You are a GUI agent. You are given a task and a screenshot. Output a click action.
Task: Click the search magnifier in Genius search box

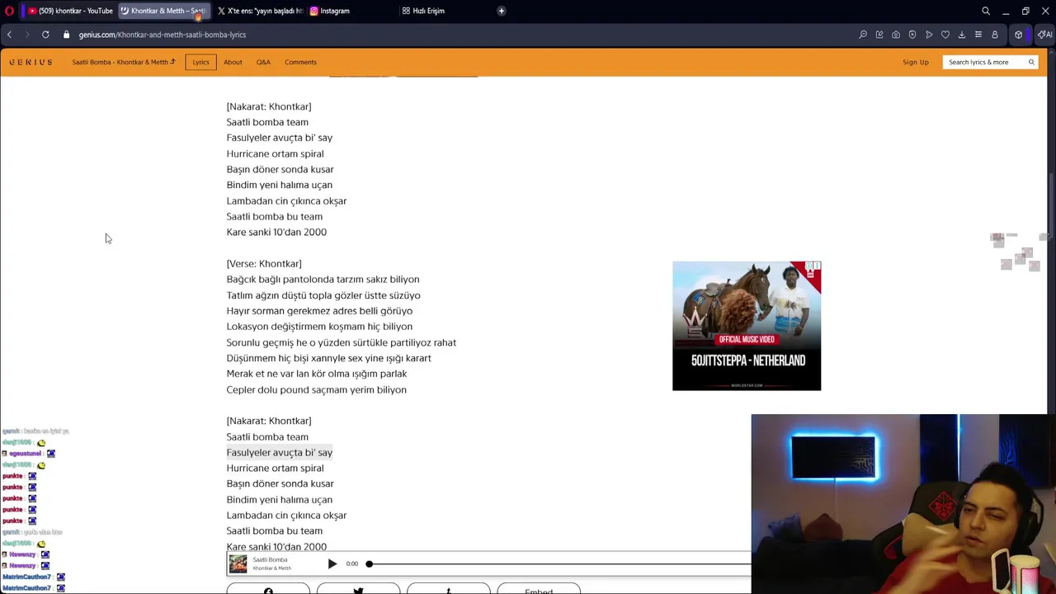[1031, 62]
